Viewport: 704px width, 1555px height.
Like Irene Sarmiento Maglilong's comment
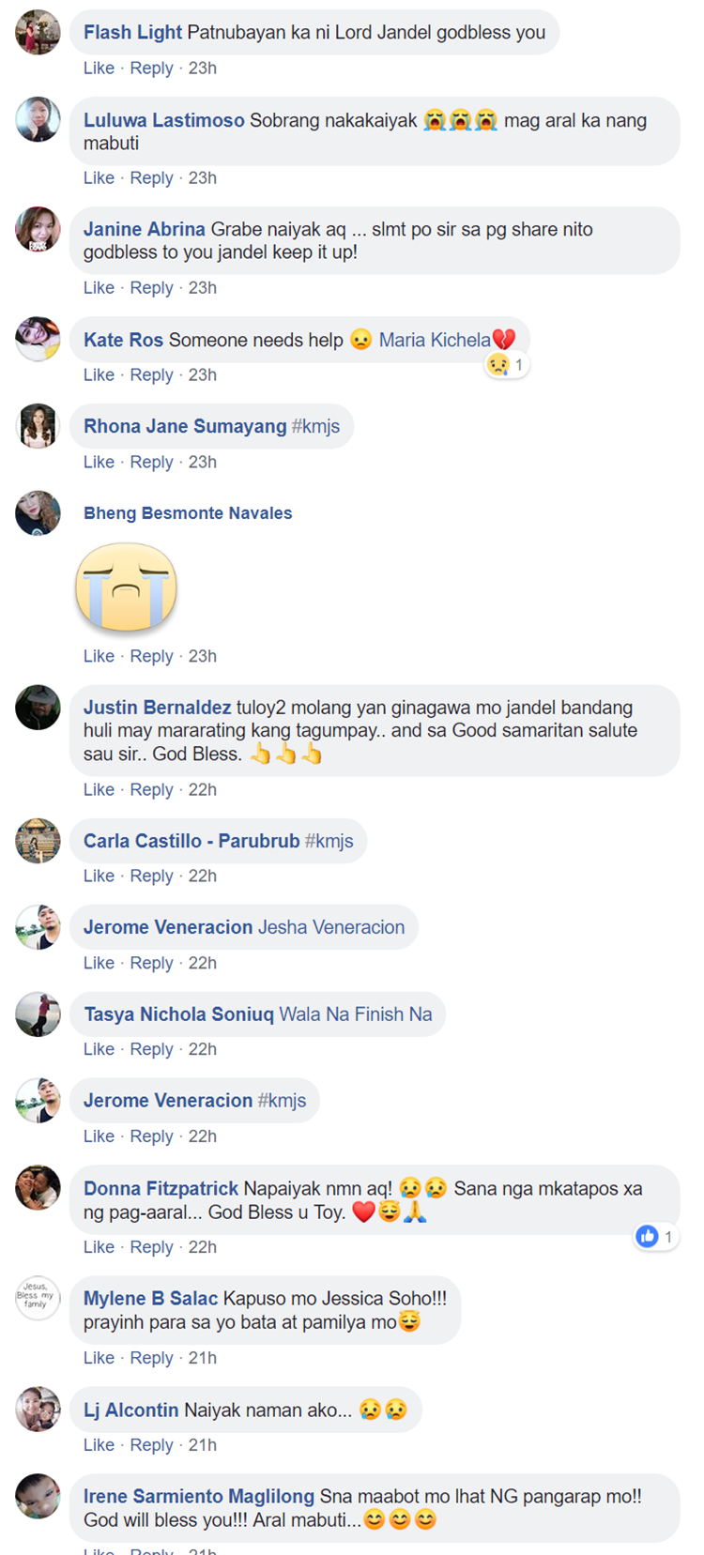99,1550
